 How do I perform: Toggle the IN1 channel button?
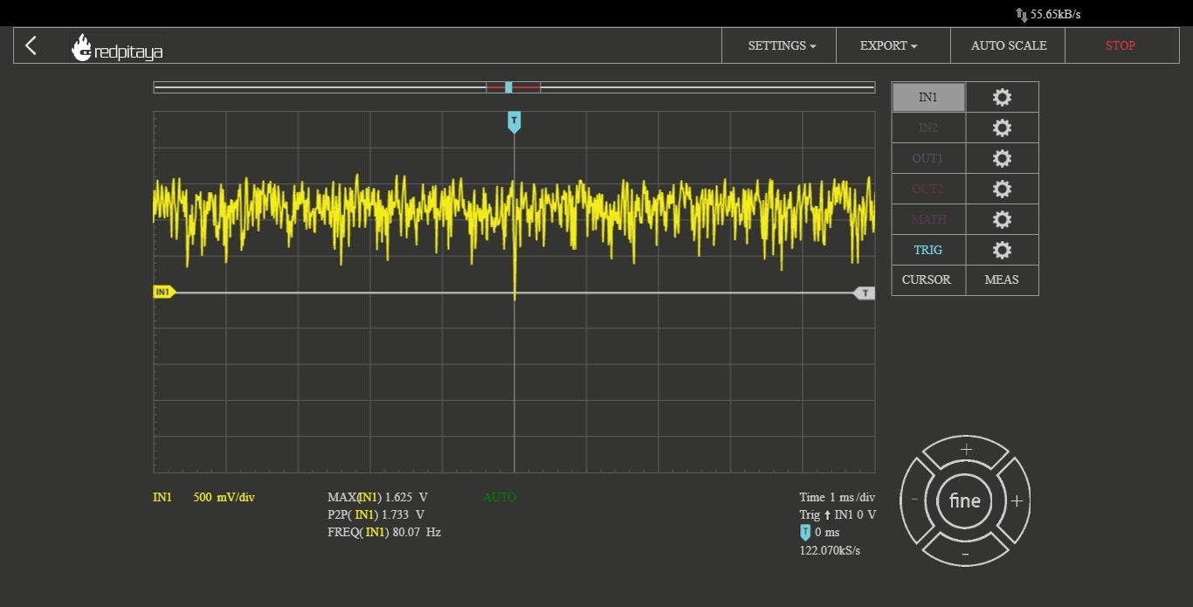[928, 97]
